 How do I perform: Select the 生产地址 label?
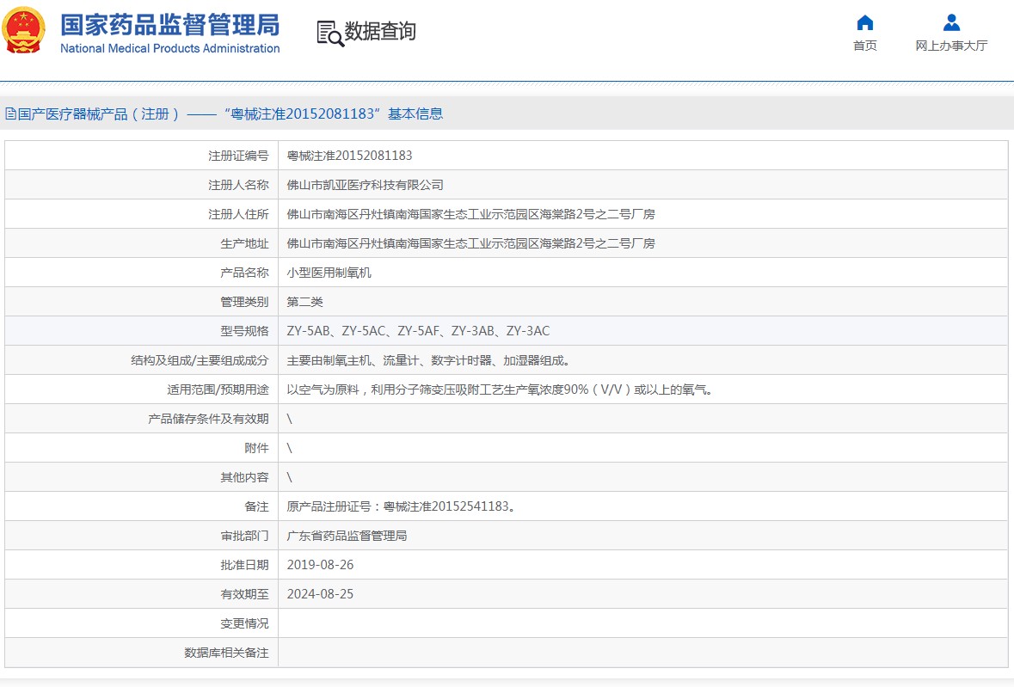[x=243, y=243]
